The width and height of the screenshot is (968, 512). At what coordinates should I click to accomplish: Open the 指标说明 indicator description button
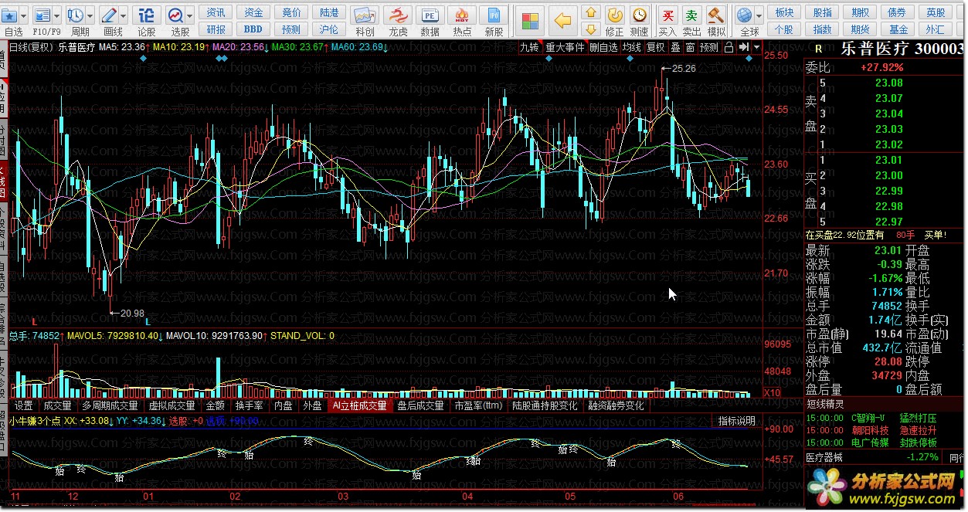pyautogui.click(x=737, y=421)
